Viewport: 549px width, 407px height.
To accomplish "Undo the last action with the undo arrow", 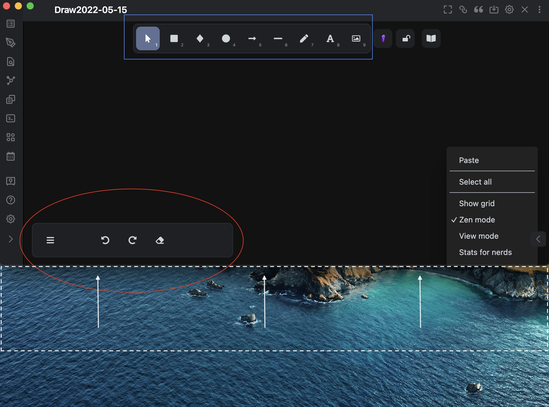I will 106,240.
